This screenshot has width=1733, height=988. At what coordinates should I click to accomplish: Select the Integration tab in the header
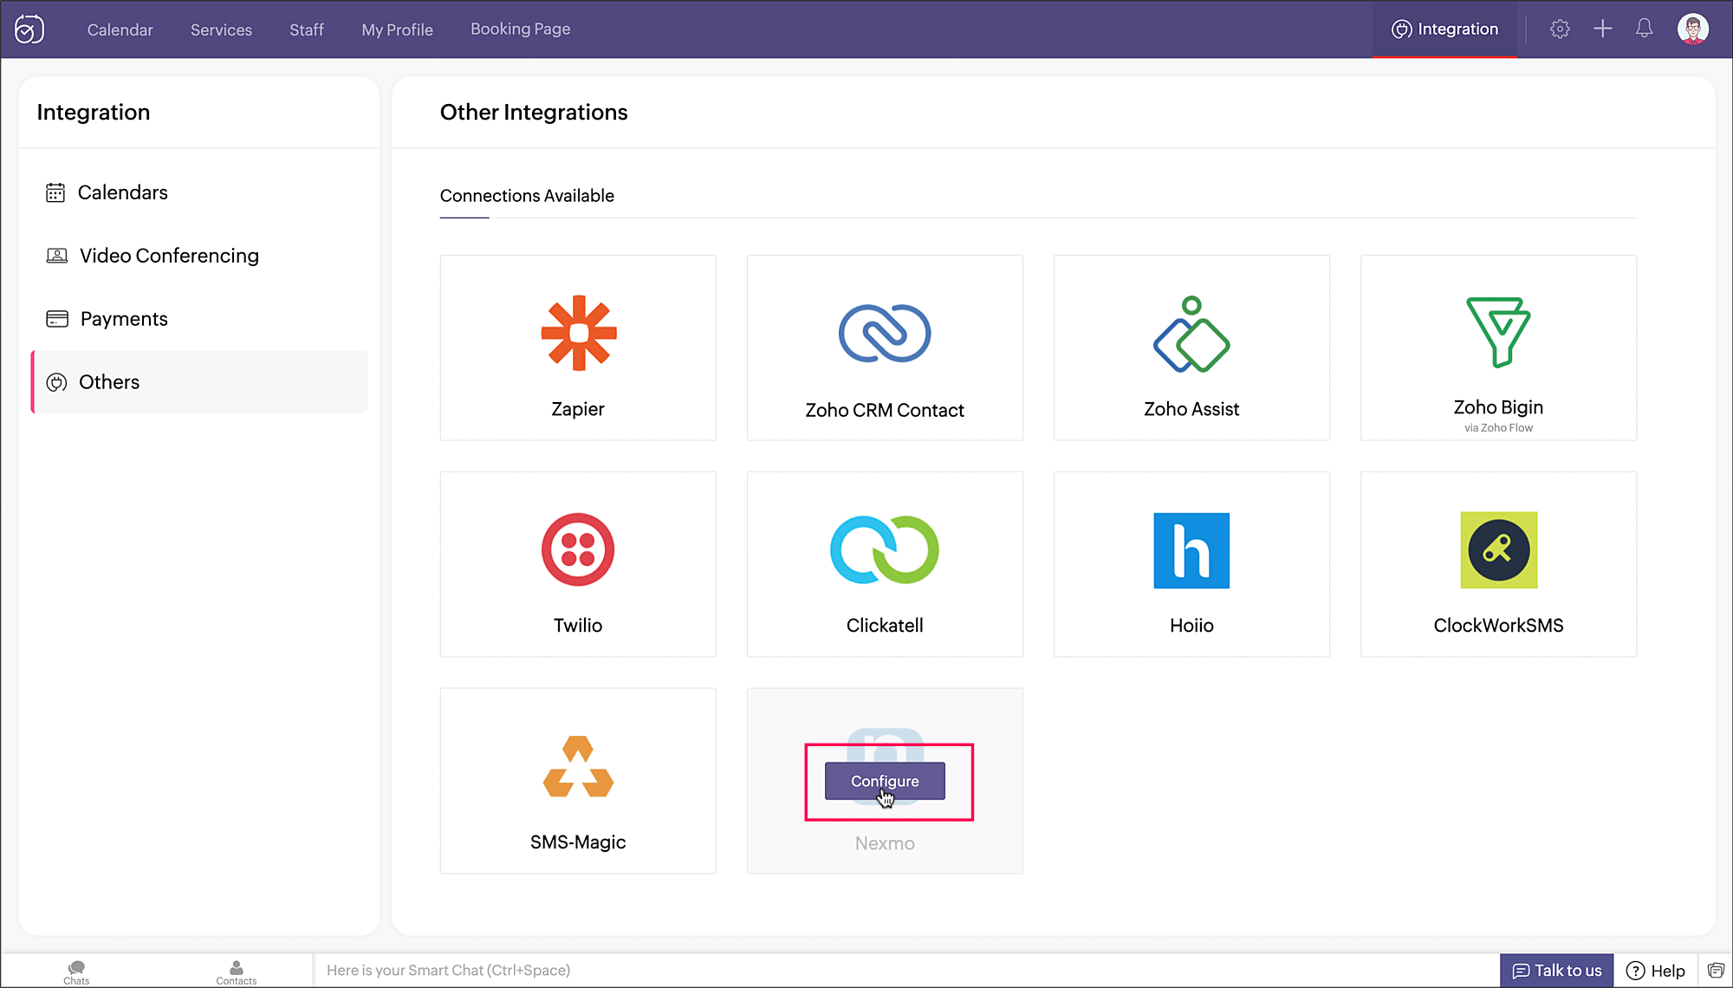(1444, 29)
